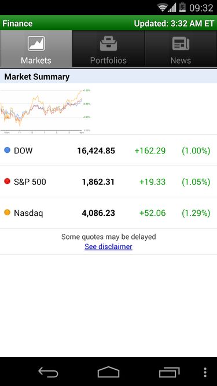Tap the Android home icon
This screenshot has width=217, height=386.
(x=108, y=372)
